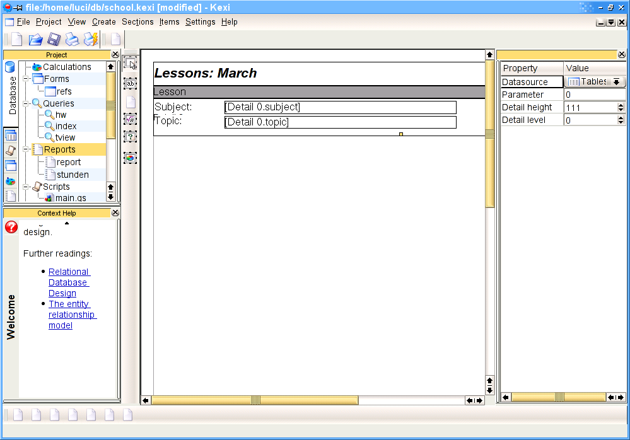Image resolution: width=630 pixels, height=440 pixels.
Task: Click the Open project folder icon
Action: click(x=35, y=40)
